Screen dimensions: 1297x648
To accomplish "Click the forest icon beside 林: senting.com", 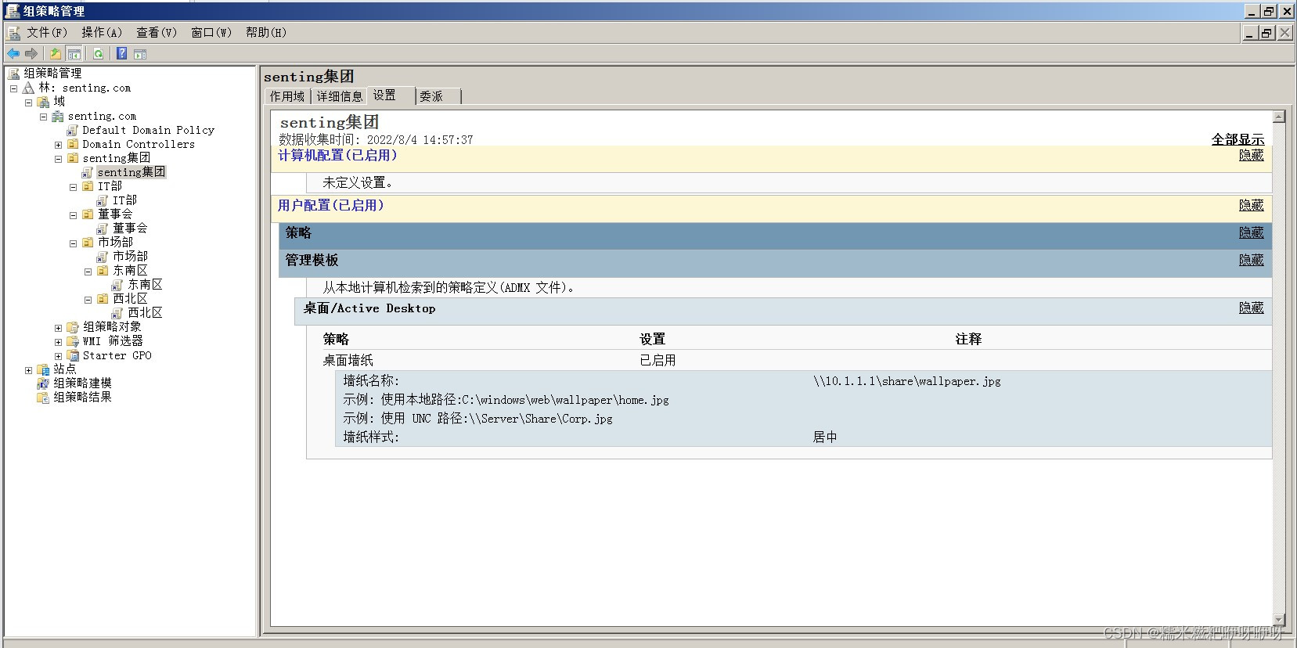I will click(x=28, y=88).
